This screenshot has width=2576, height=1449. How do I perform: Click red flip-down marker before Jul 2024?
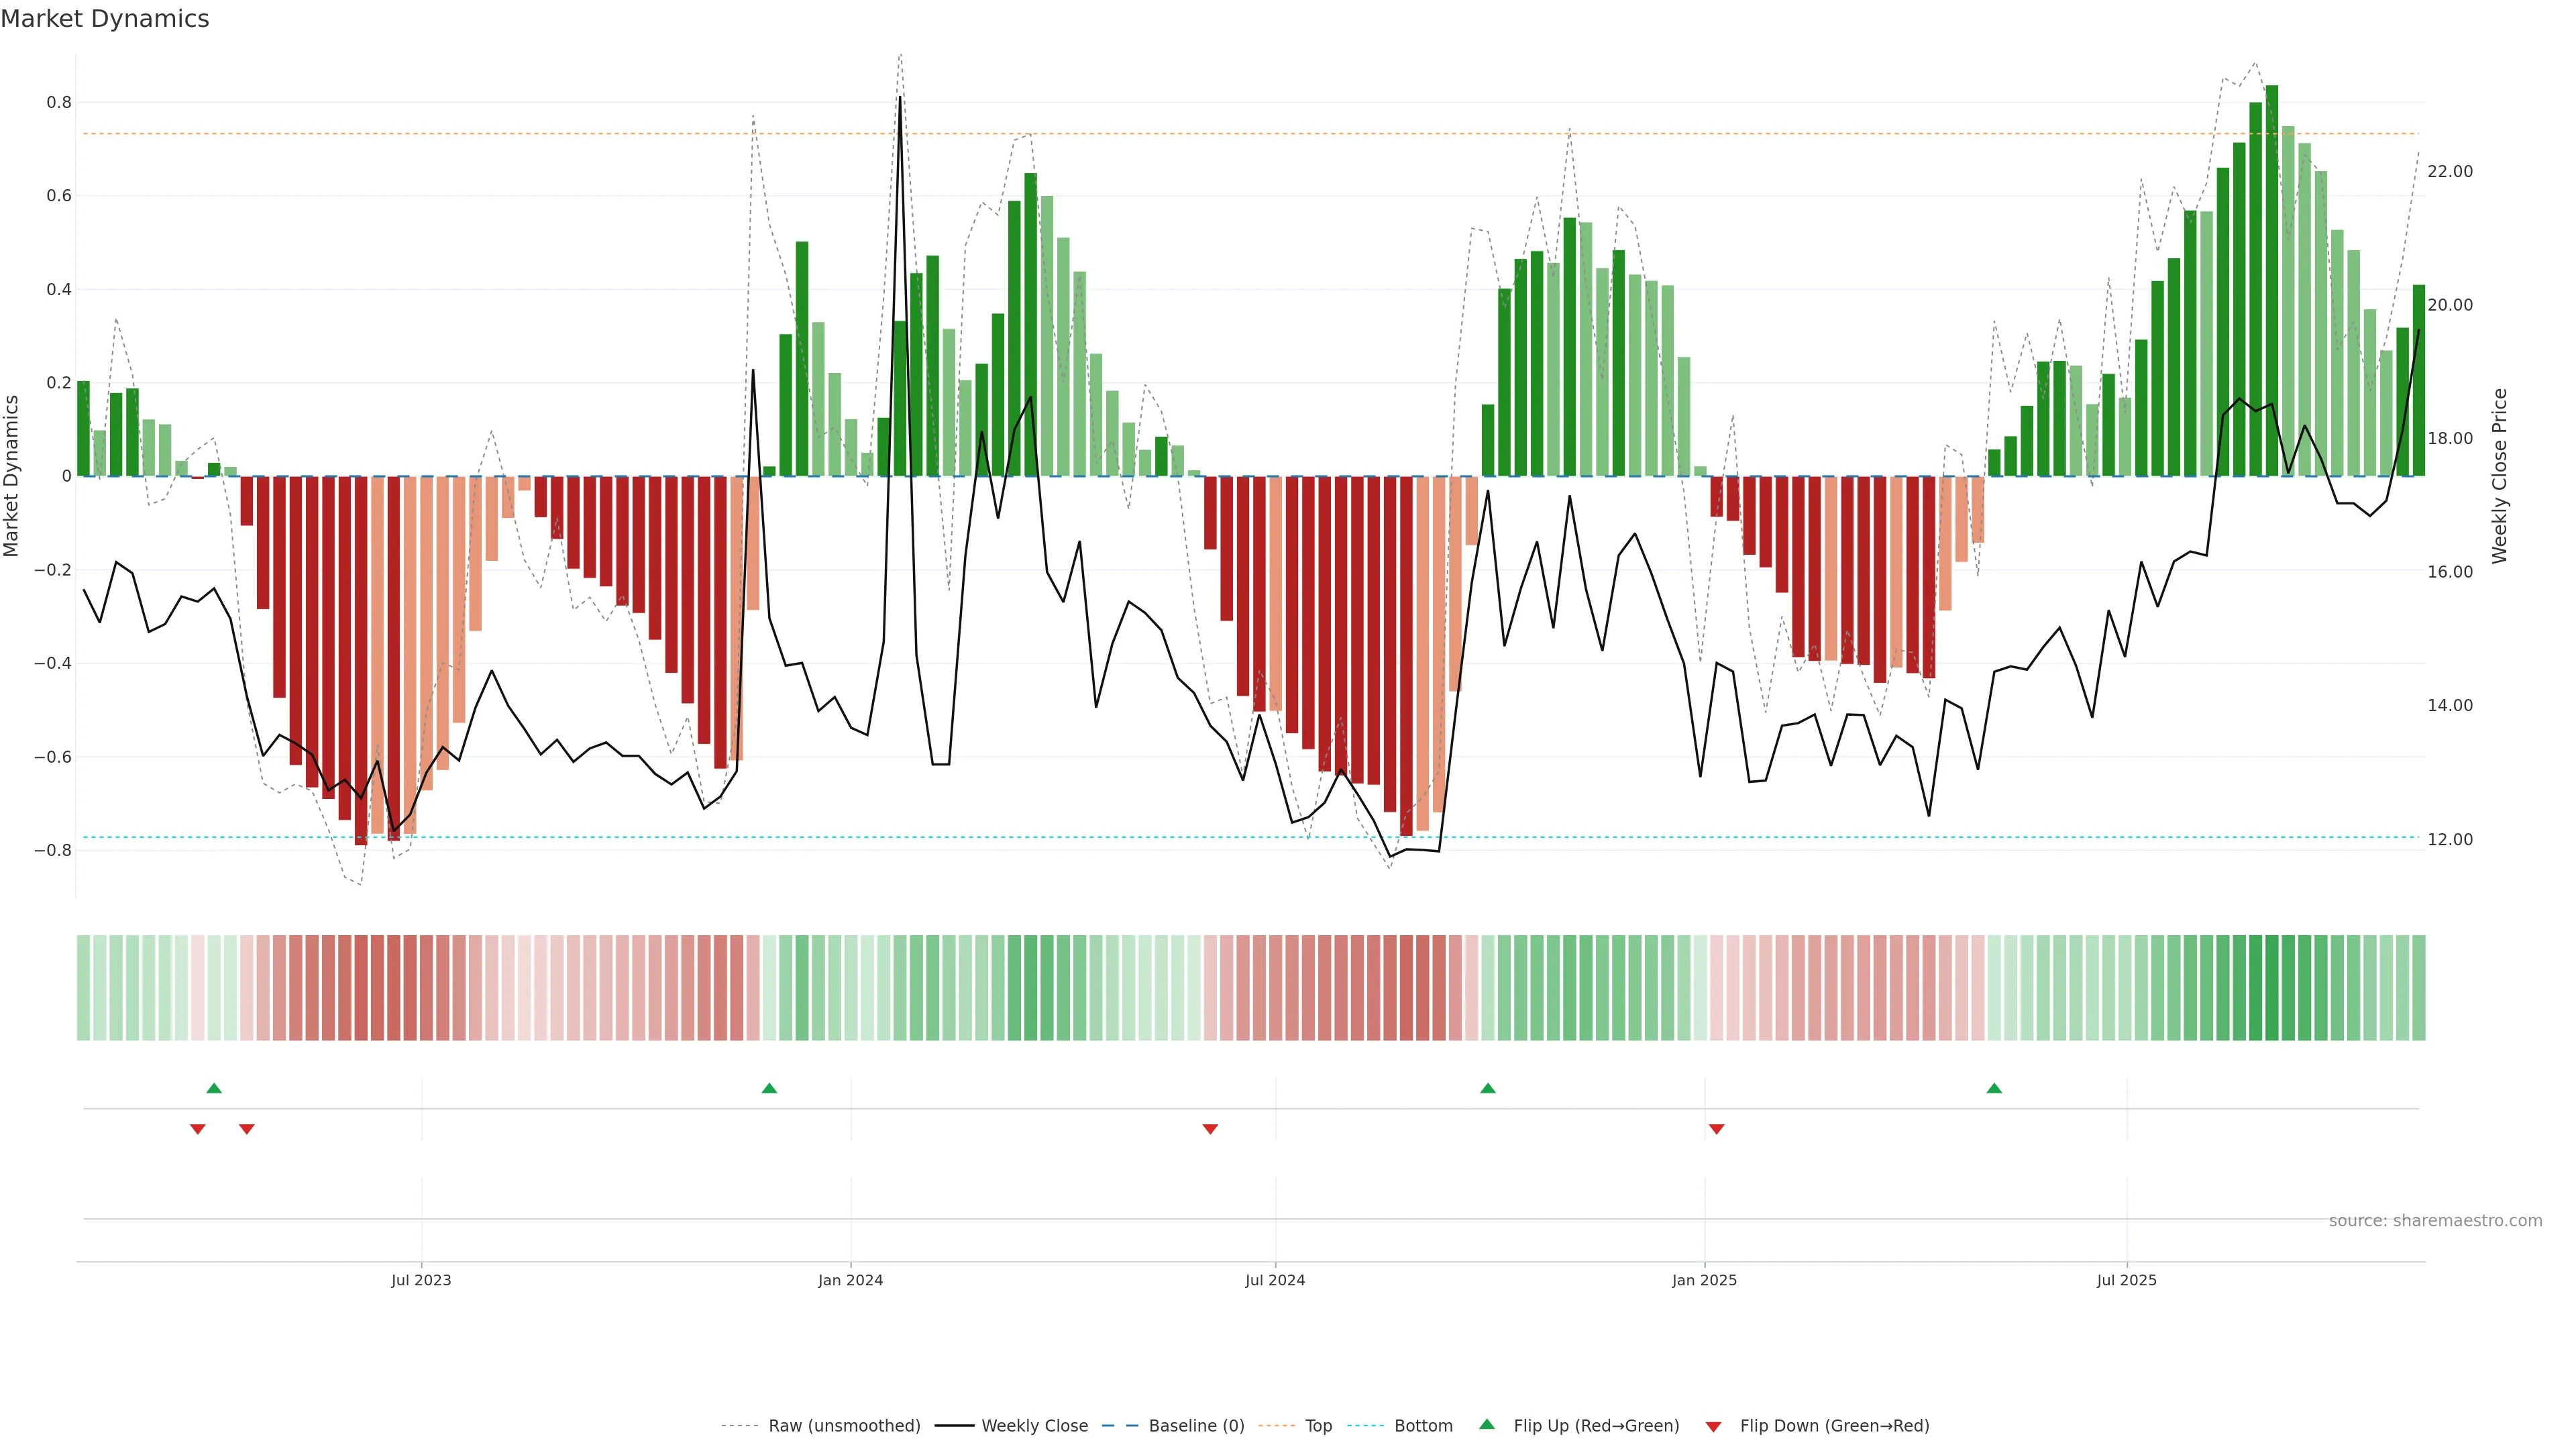(1210, 1129)
